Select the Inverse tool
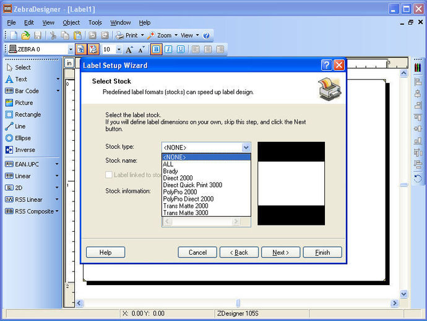 [20, 150]
